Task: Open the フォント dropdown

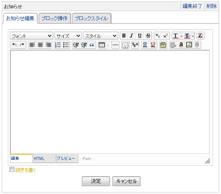Action: [x=31, y=36]
